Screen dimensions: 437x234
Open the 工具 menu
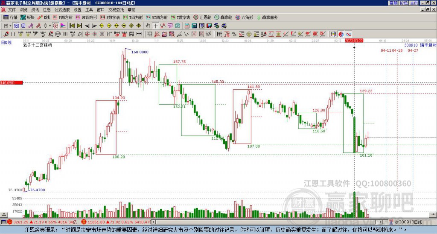(89, 10)
